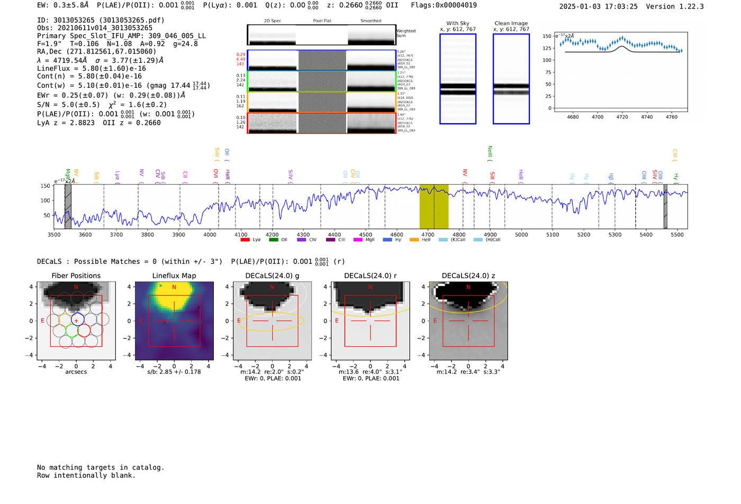Click the yellow highlighted band in the spectrum
The height and width of the screenshot is (504, 741).
point(434,207)
